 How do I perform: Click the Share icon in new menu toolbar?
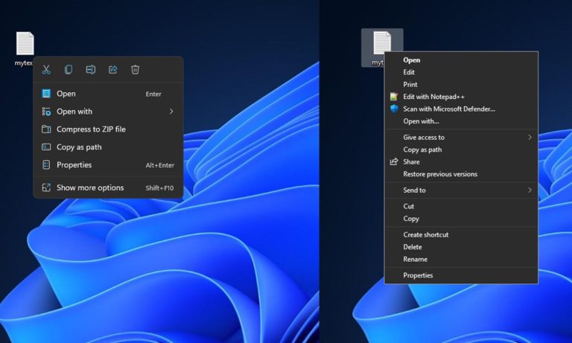[112, 70]
